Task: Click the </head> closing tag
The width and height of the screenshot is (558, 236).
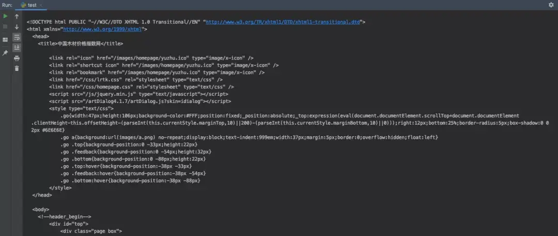Action: click(42, 195)
